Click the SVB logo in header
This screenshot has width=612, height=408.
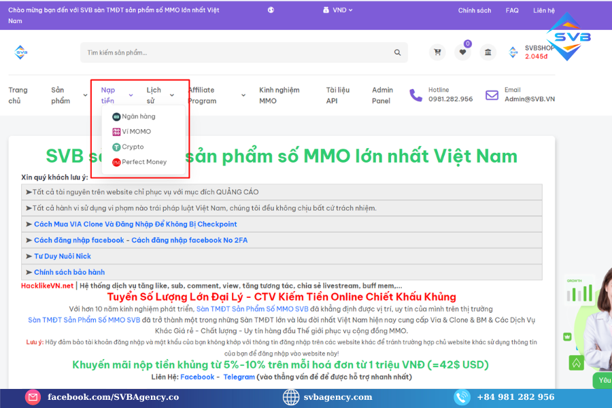tap(20, 52)
